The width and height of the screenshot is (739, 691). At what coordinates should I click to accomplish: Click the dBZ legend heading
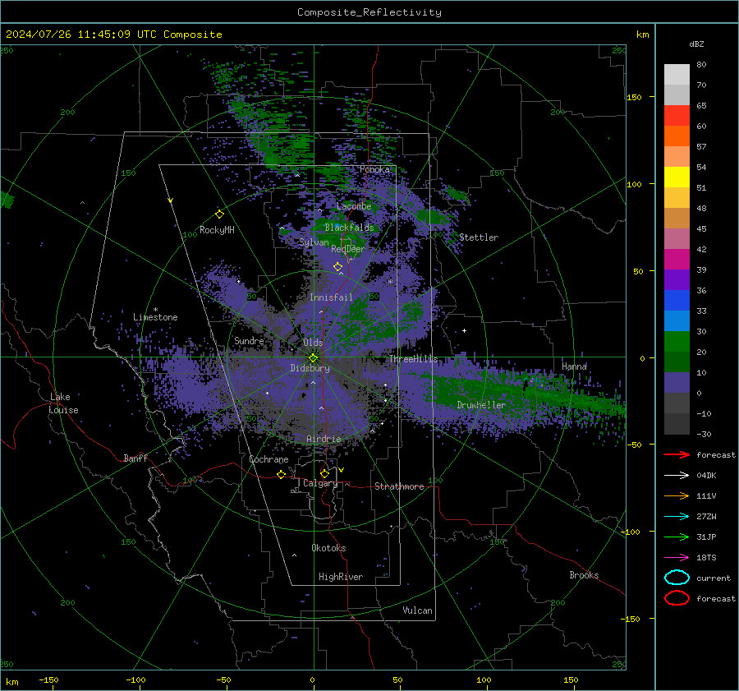pyautogui.click(x=696, y=44)
